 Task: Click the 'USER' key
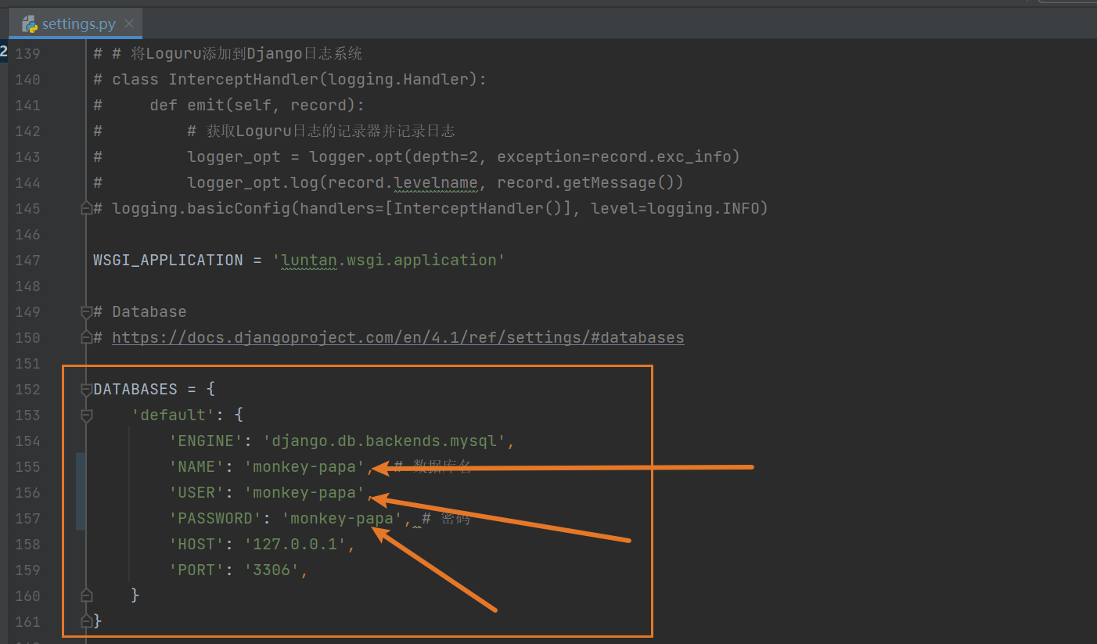tap(196, 493)
